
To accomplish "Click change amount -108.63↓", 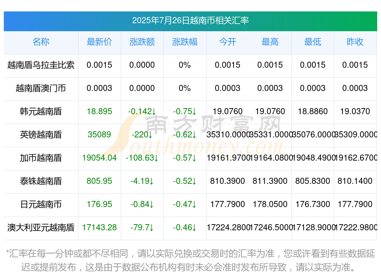I will 142,158.
